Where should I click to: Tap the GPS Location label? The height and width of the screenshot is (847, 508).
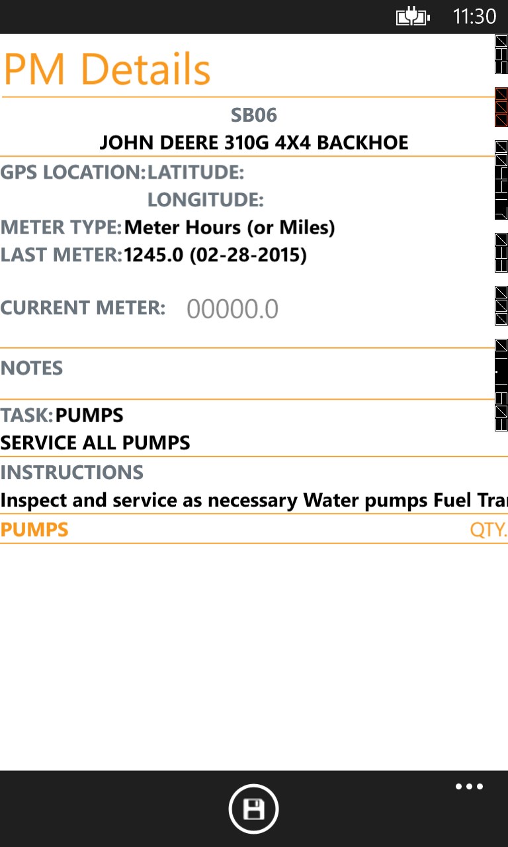[73, 173]
